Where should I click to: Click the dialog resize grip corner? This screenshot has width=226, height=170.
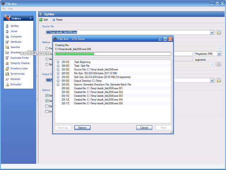pos(172,132)
